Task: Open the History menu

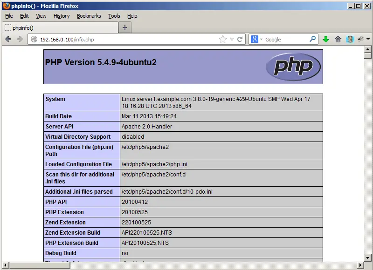Action: click(62, 16)
